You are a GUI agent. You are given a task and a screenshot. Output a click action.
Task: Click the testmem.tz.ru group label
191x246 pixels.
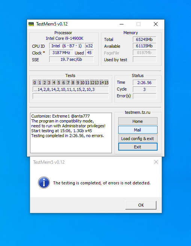[137, 112]
